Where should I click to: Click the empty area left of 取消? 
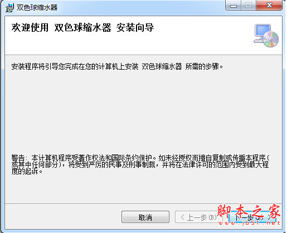click(x=63, y=217)
